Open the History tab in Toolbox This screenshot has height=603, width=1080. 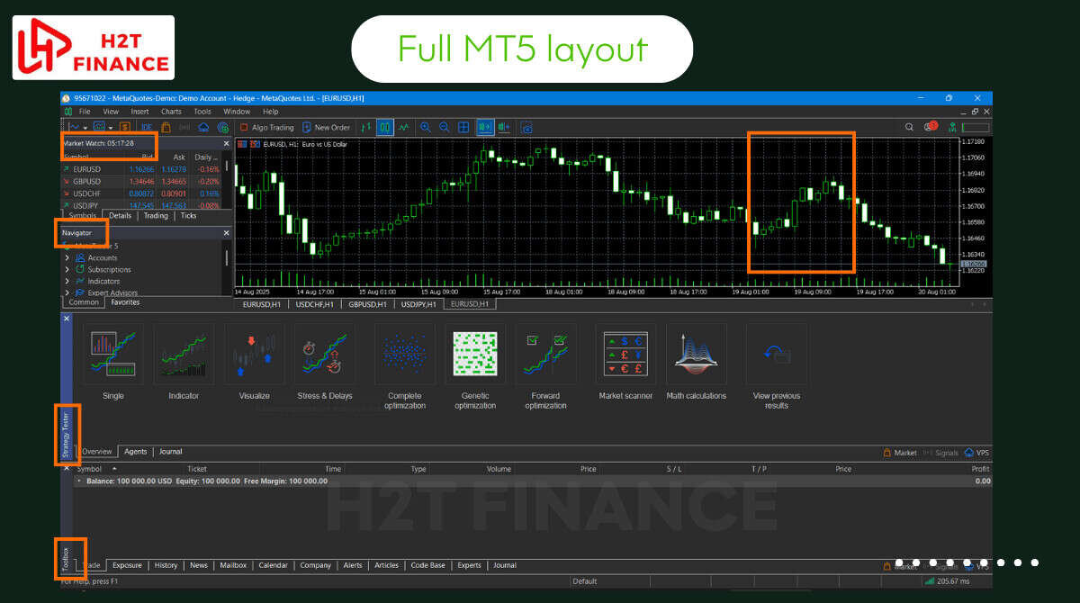point(166,565)
